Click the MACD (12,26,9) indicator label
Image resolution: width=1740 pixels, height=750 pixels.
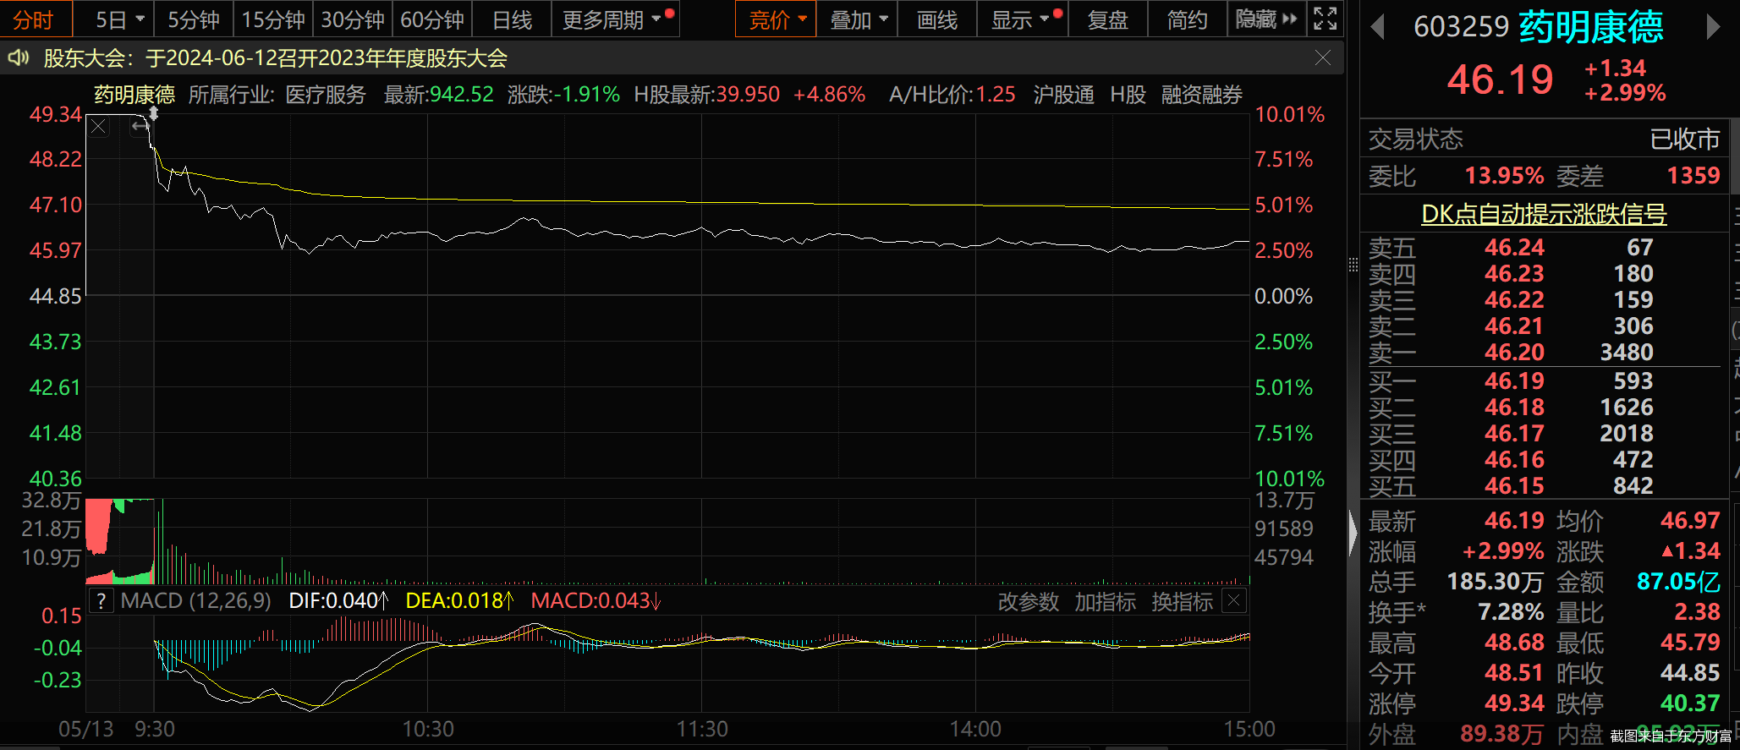pos(196,601)
